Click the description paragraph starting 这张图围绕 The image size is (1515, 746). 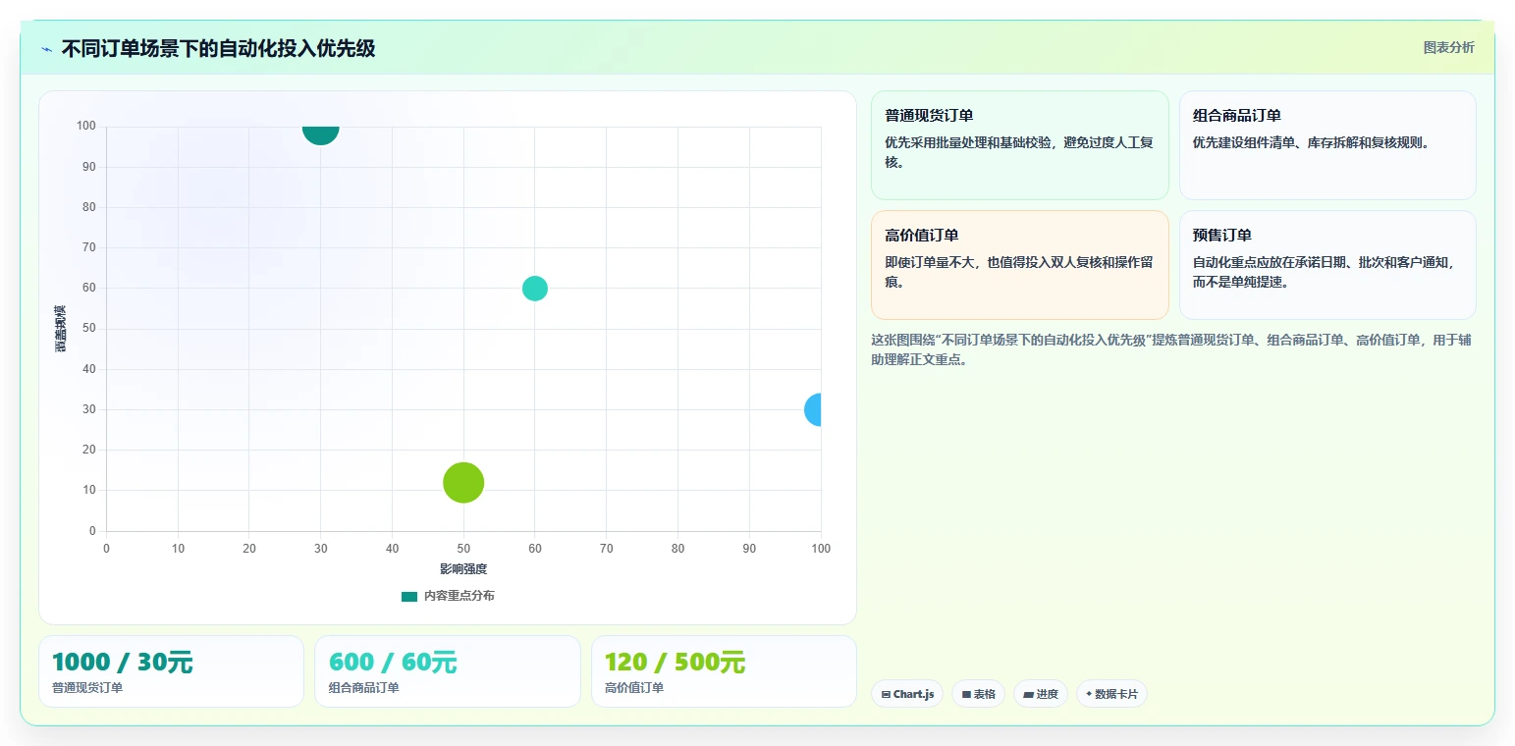(x=1171, y=349)
